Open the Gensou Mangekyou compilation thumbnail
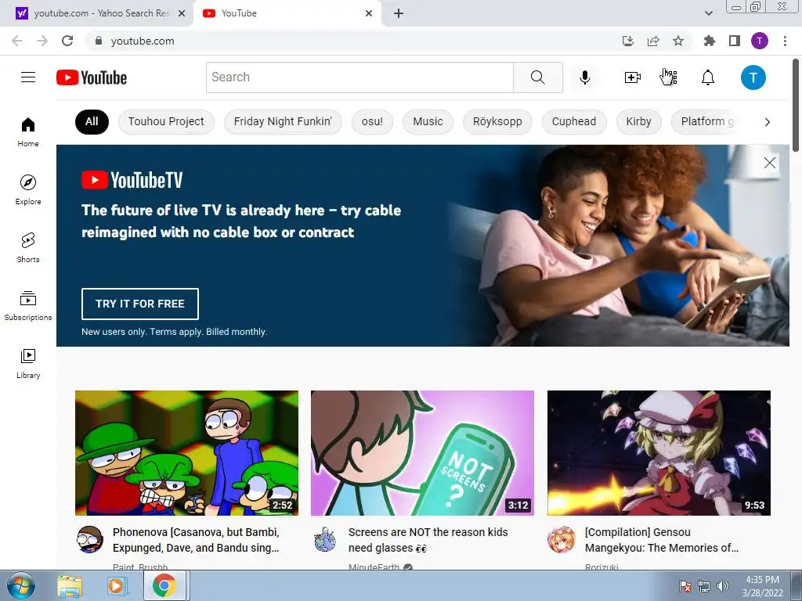 tap(659, 453)
